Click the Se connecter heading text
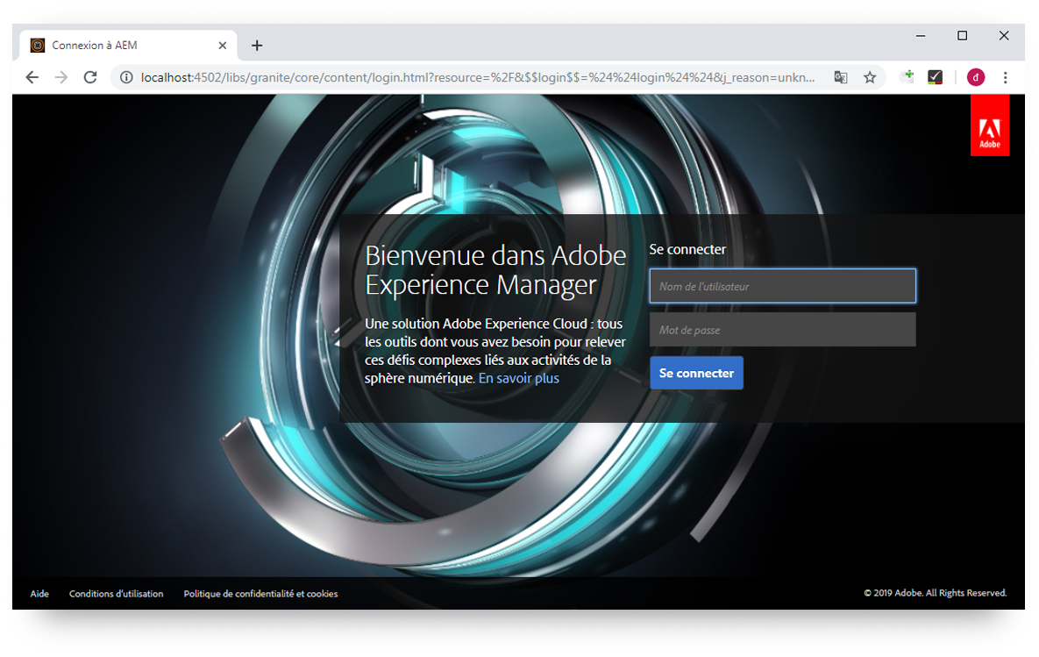 687,249
